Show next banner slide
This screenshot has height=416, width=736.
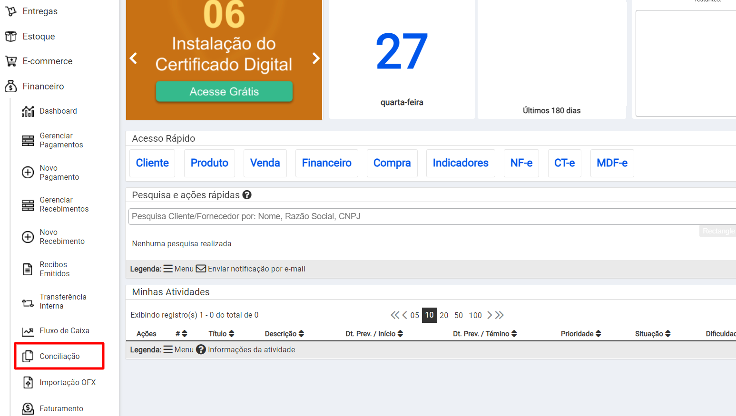pos(316,58)
